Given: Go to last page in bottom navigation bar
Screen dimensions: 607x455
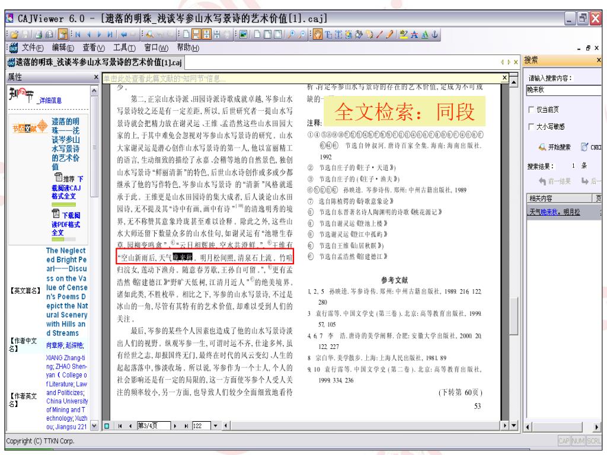Looking at the screenshot, I should pyautogui.click(x=186, y=425).
